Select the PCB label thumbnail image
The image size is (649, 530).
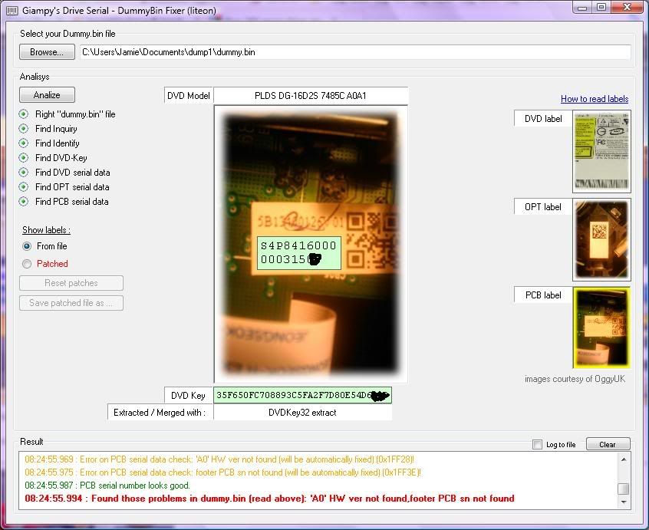tap(601, 328)
